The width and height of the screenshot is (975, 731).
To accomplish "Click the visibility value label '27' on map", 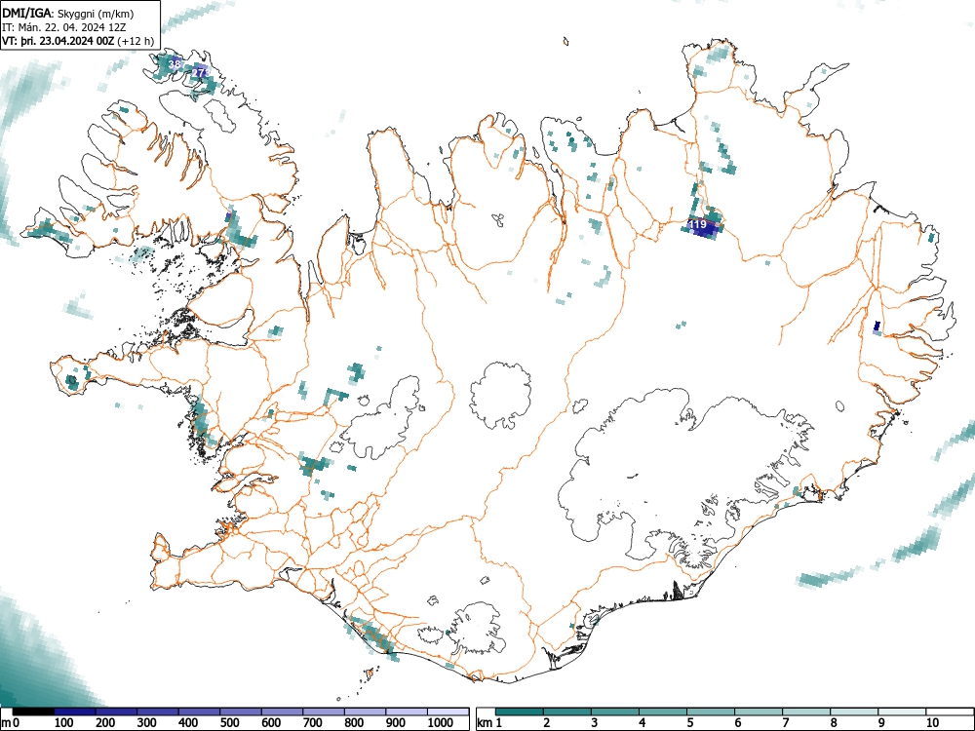I will [198, 73].
